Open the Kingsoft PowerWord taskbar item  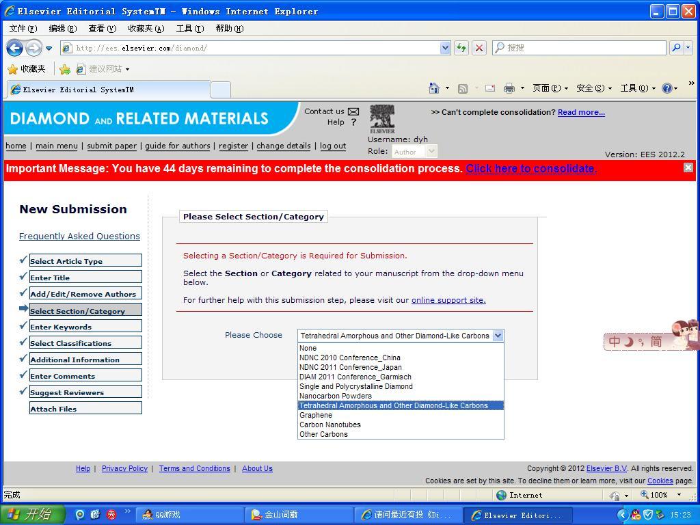298,515
